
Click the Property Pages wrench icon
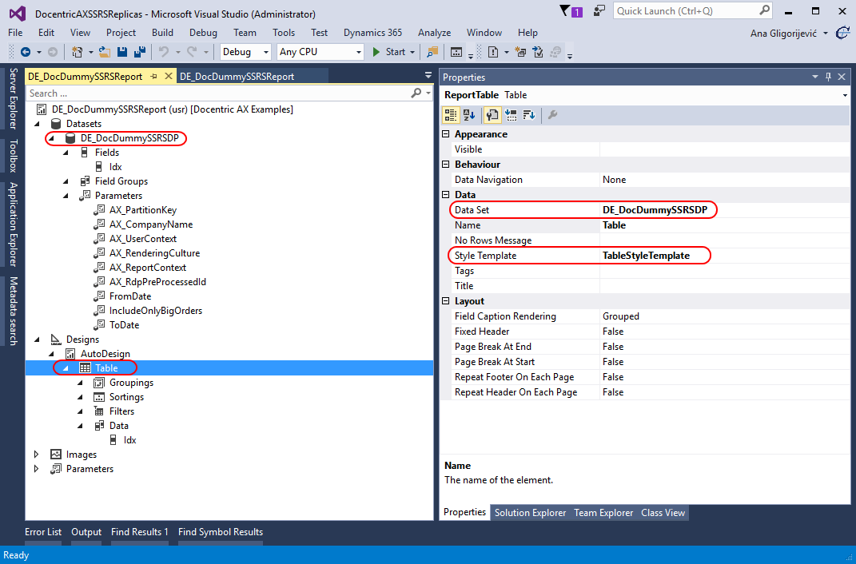click(552, 115)
